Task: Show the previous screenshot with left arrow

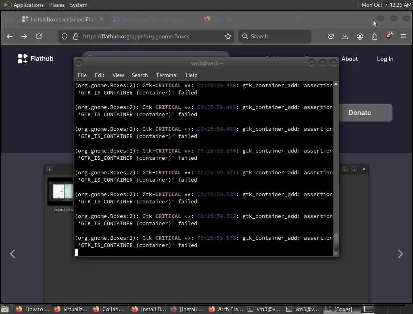Action: 13,254
